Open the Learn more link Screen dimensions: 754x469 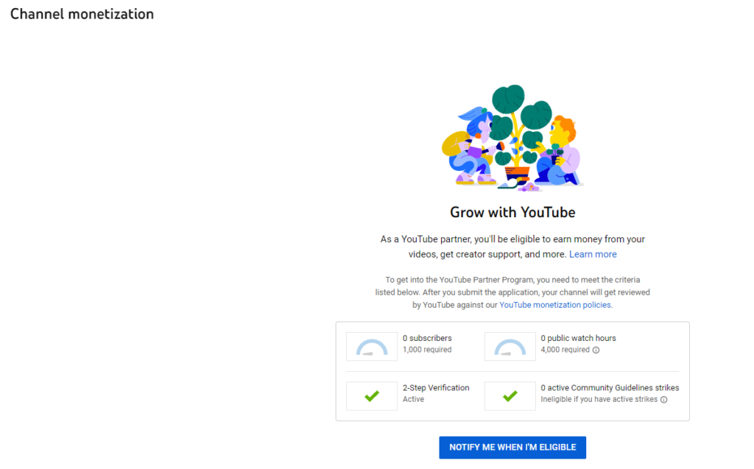tap(593, 254)
